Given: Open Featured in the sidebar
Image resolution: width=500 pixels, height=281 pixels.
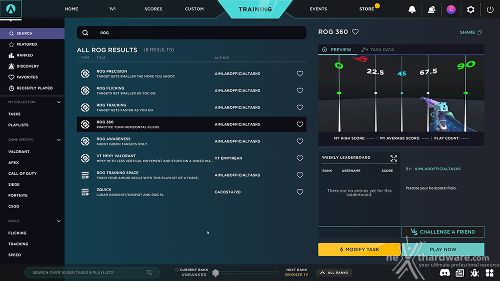Looking at the screenshot, I should (27, 44).
